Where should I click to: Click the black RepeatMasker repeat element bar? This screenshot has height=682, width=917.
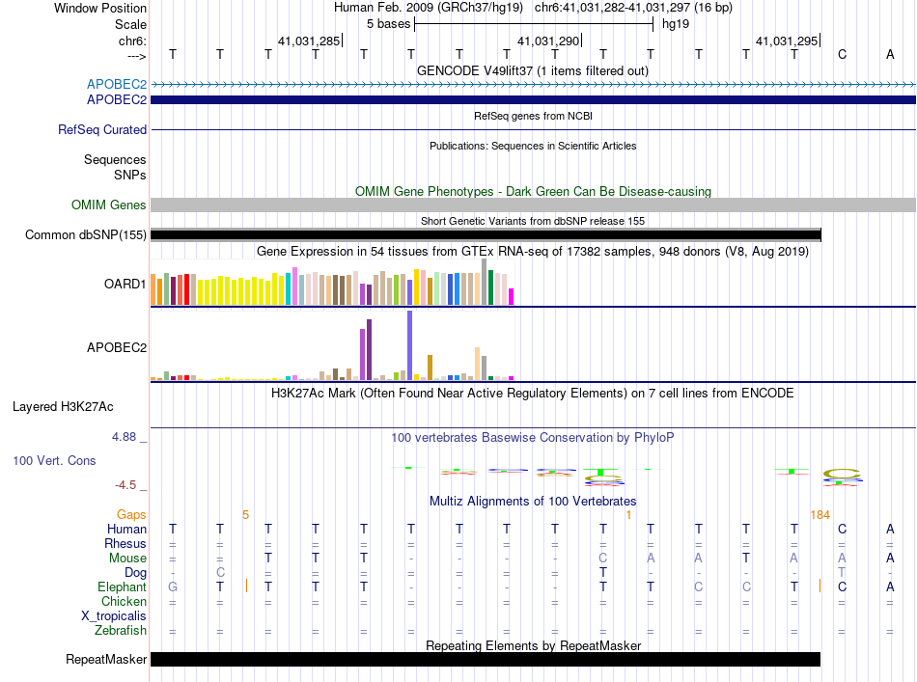486,659
